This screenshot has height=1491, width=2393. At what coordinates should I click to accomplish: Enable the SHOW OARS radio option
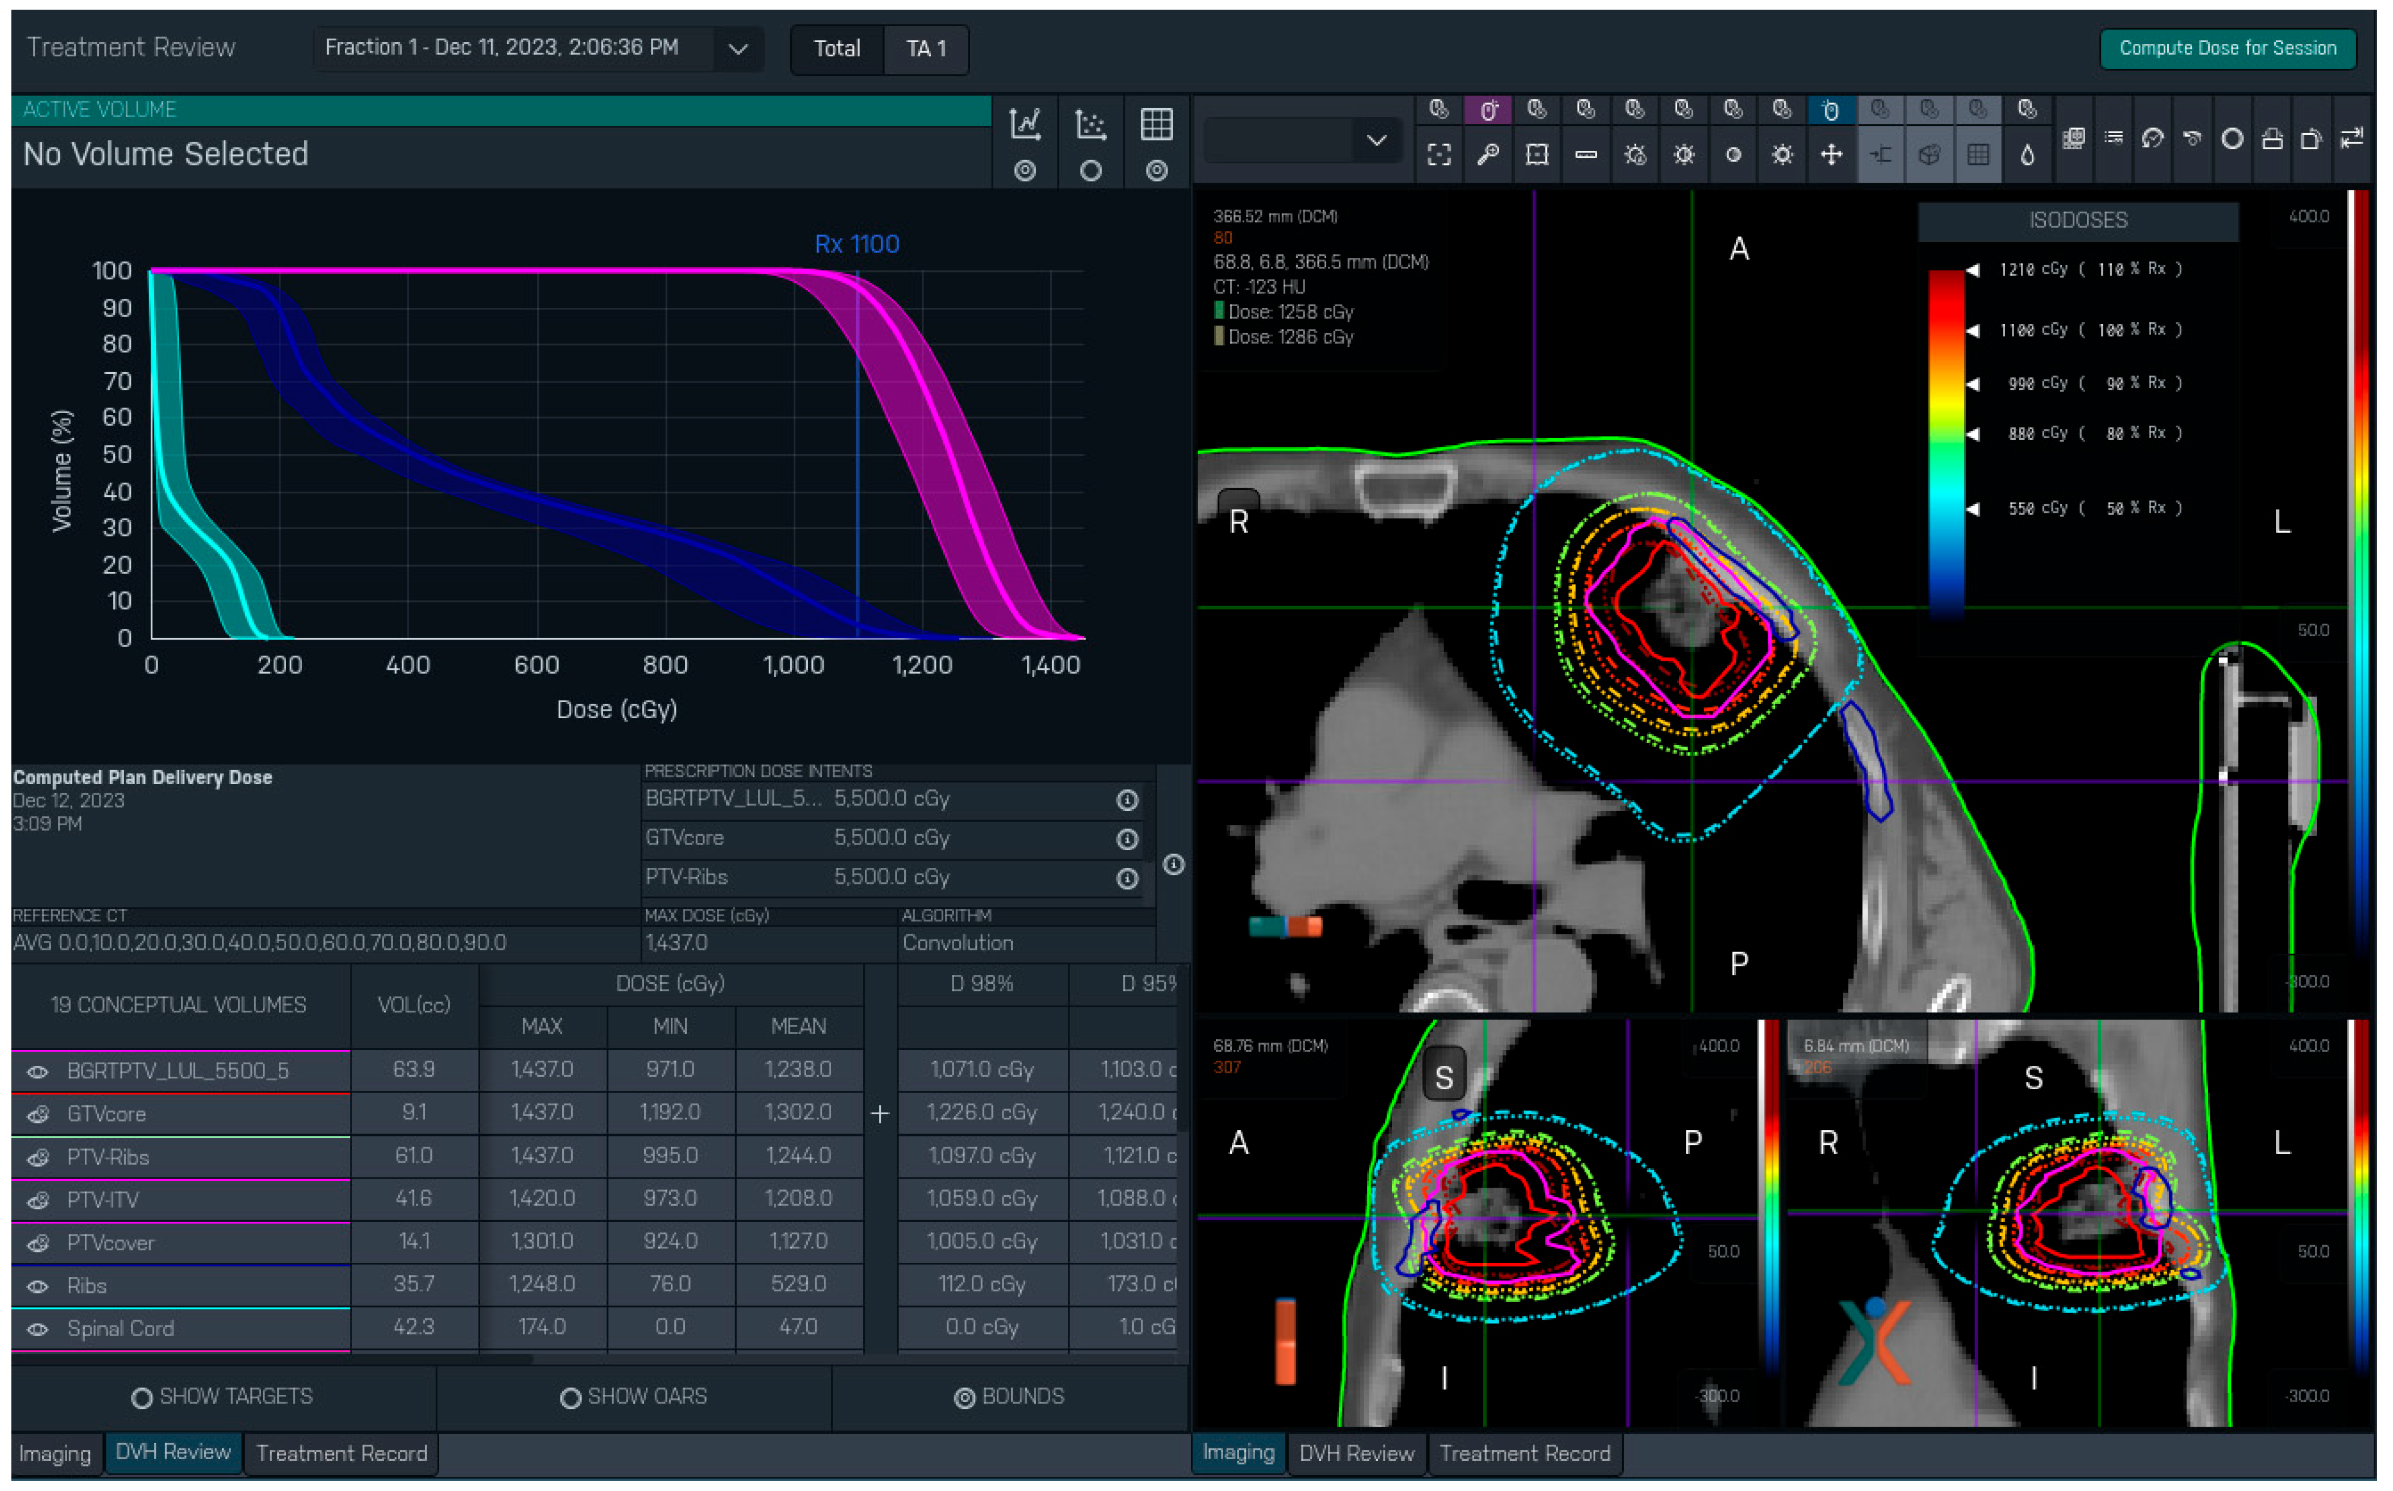click(570, 1397)
